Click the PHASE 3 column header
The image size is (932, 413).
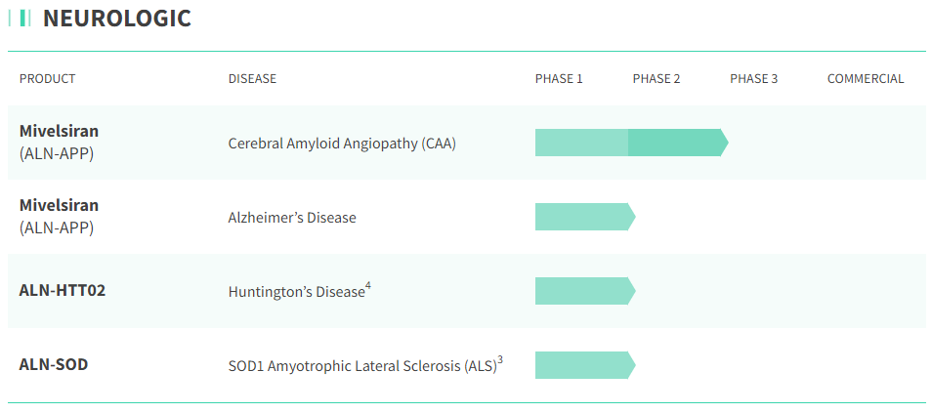pyautogui.click(x=753, y=79)
